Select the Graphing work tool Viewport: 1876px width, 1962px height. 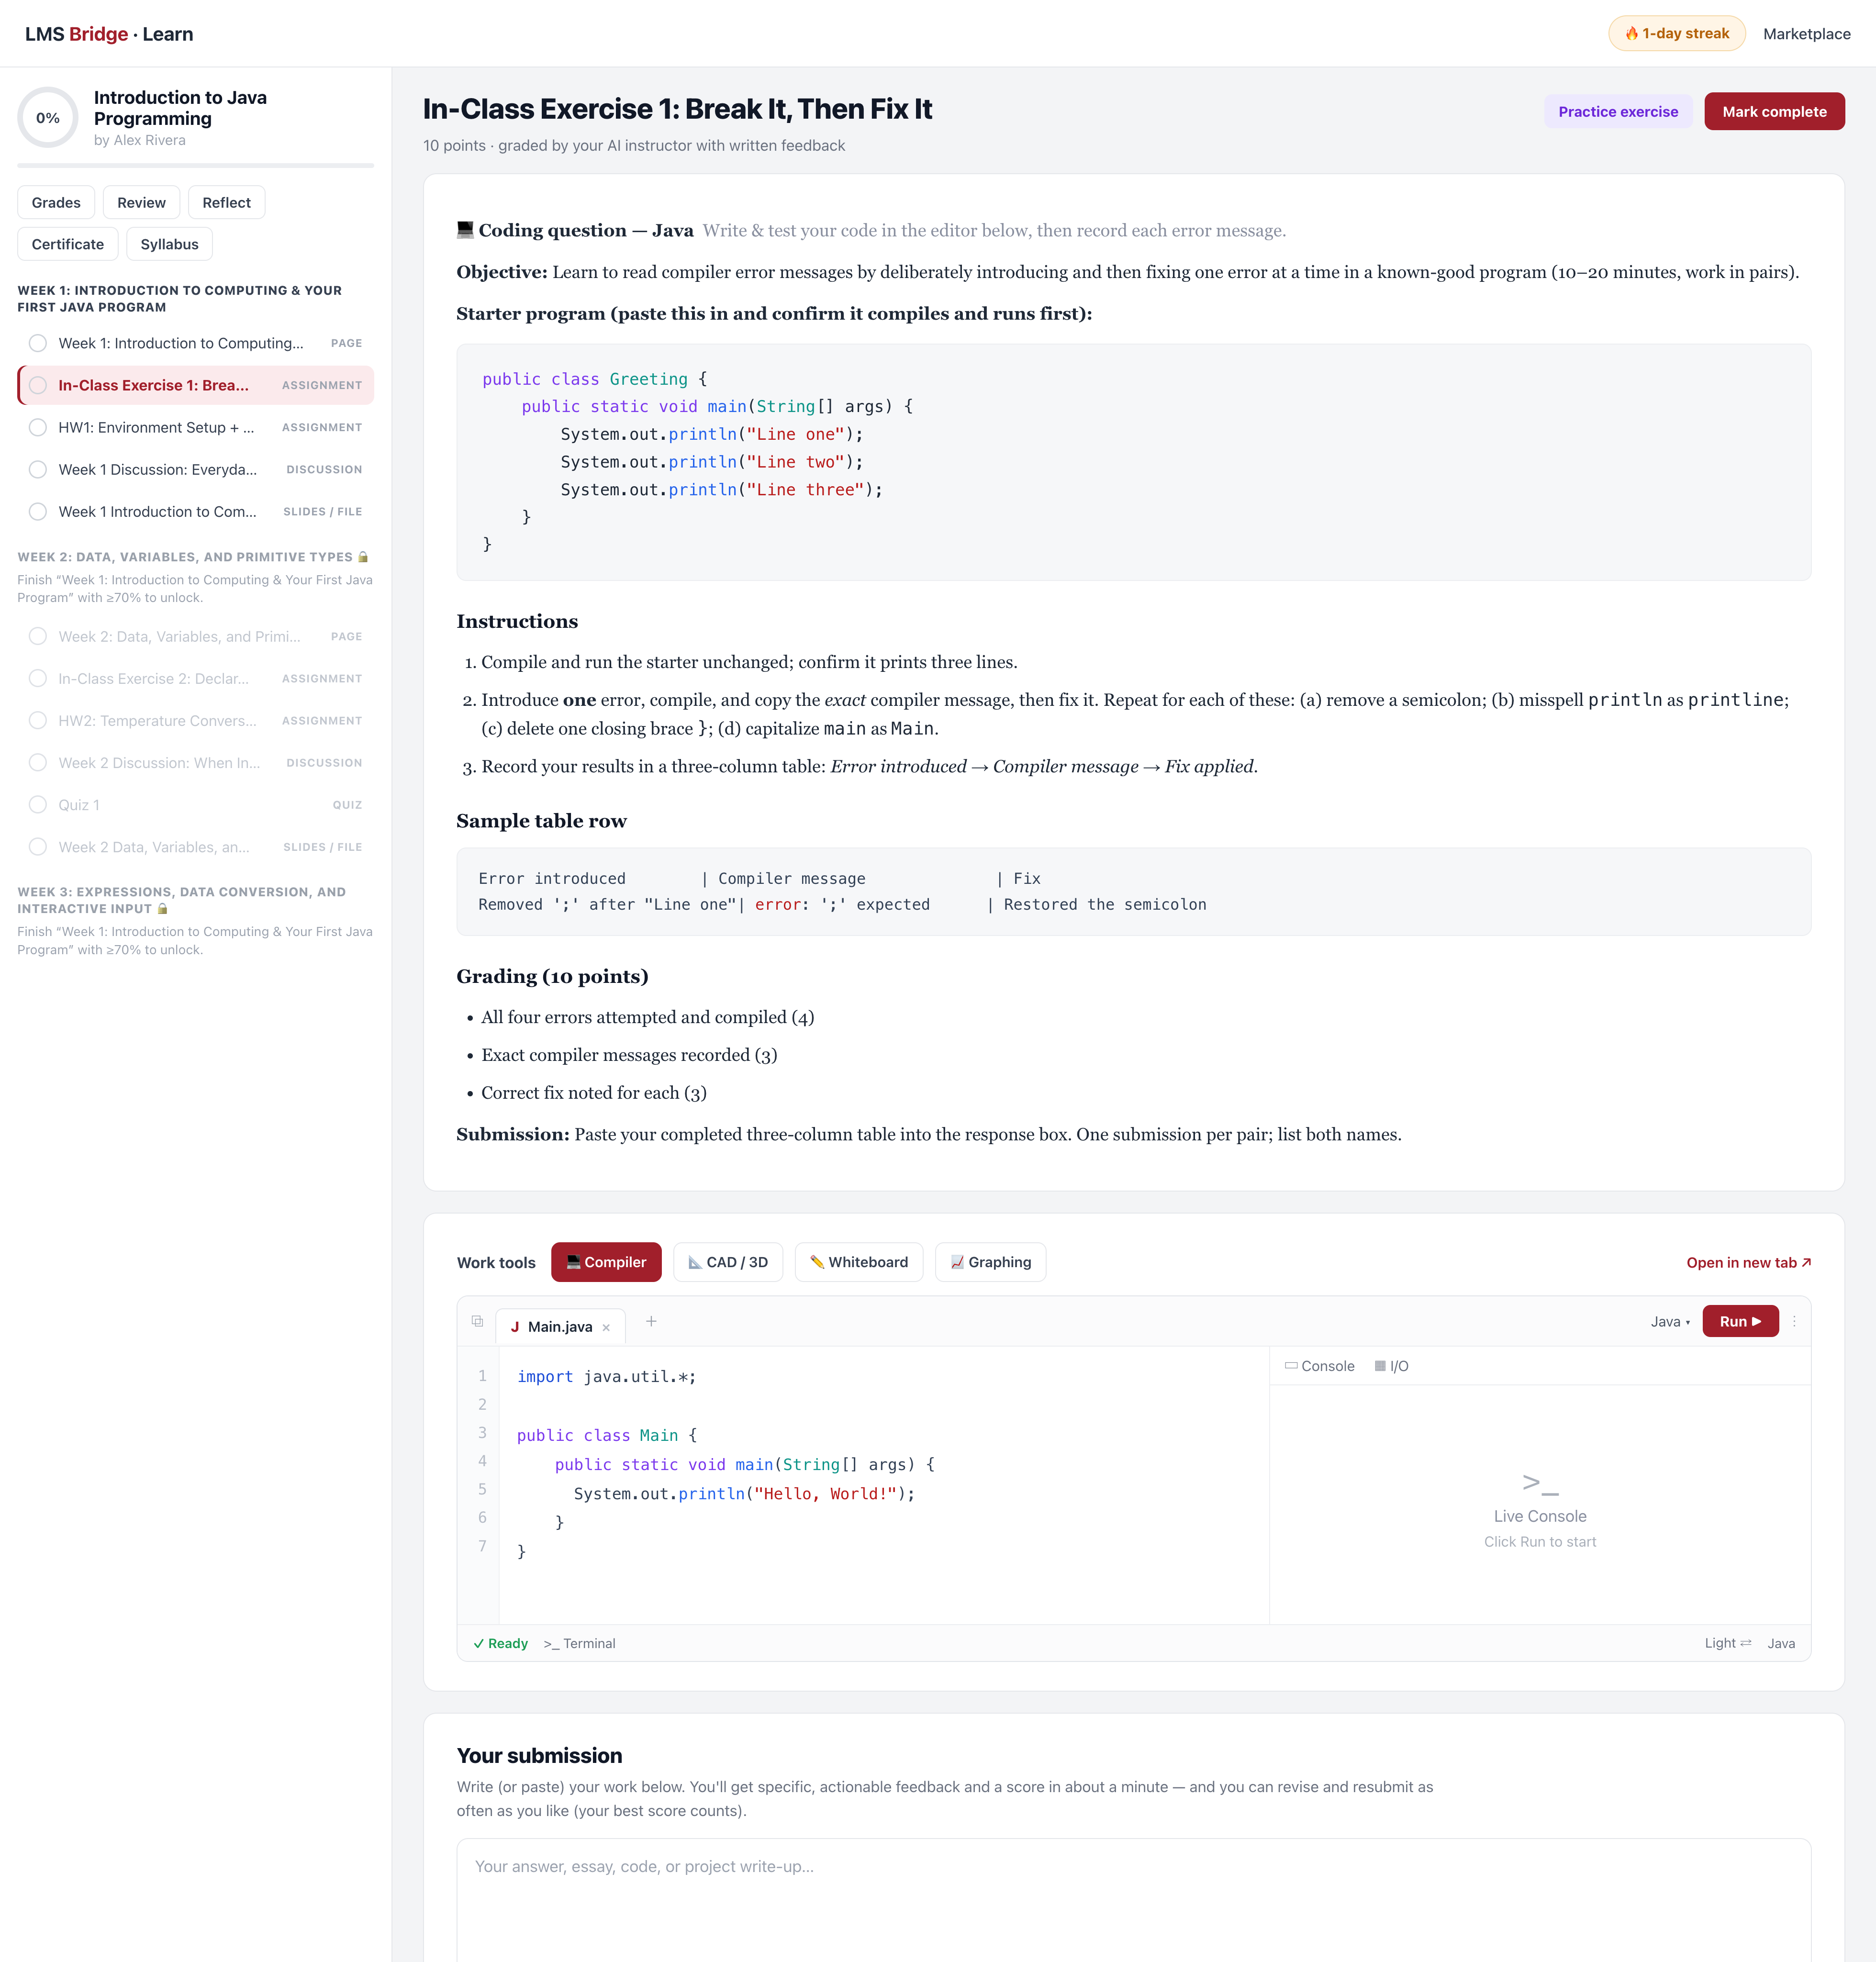[990, 1262]
